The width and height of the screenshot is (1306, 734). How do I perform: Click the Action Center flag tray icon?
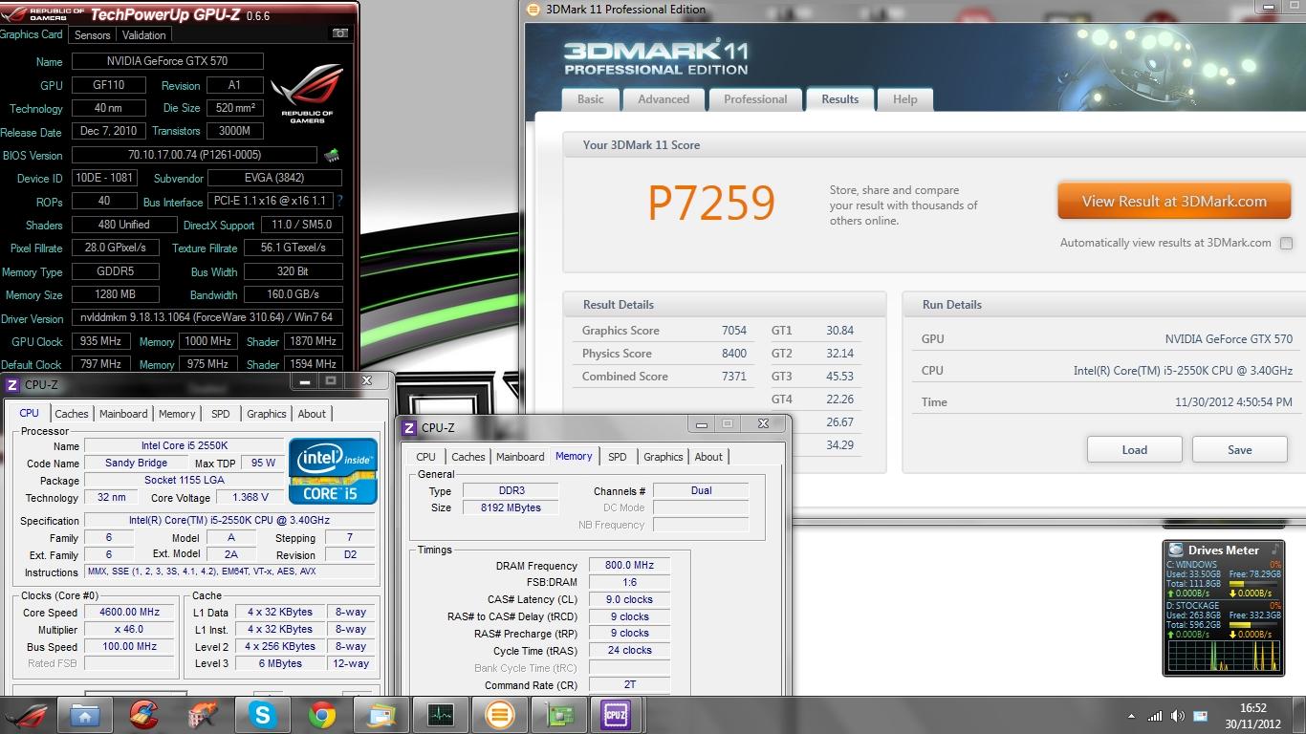click(1200, 716)
